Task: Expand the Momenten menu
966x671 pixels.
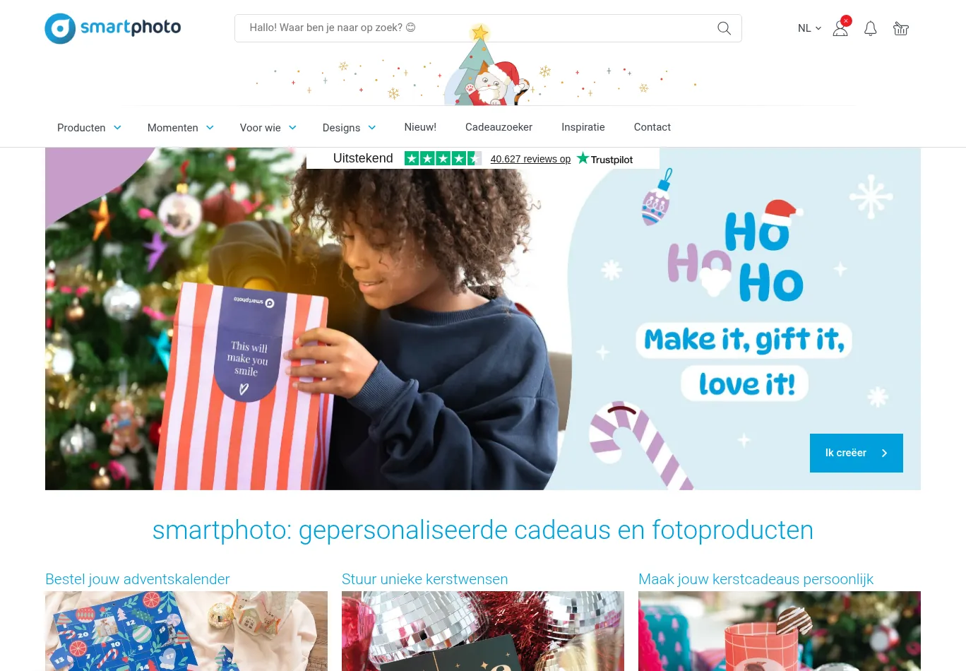Action: [x=181, y=127]
